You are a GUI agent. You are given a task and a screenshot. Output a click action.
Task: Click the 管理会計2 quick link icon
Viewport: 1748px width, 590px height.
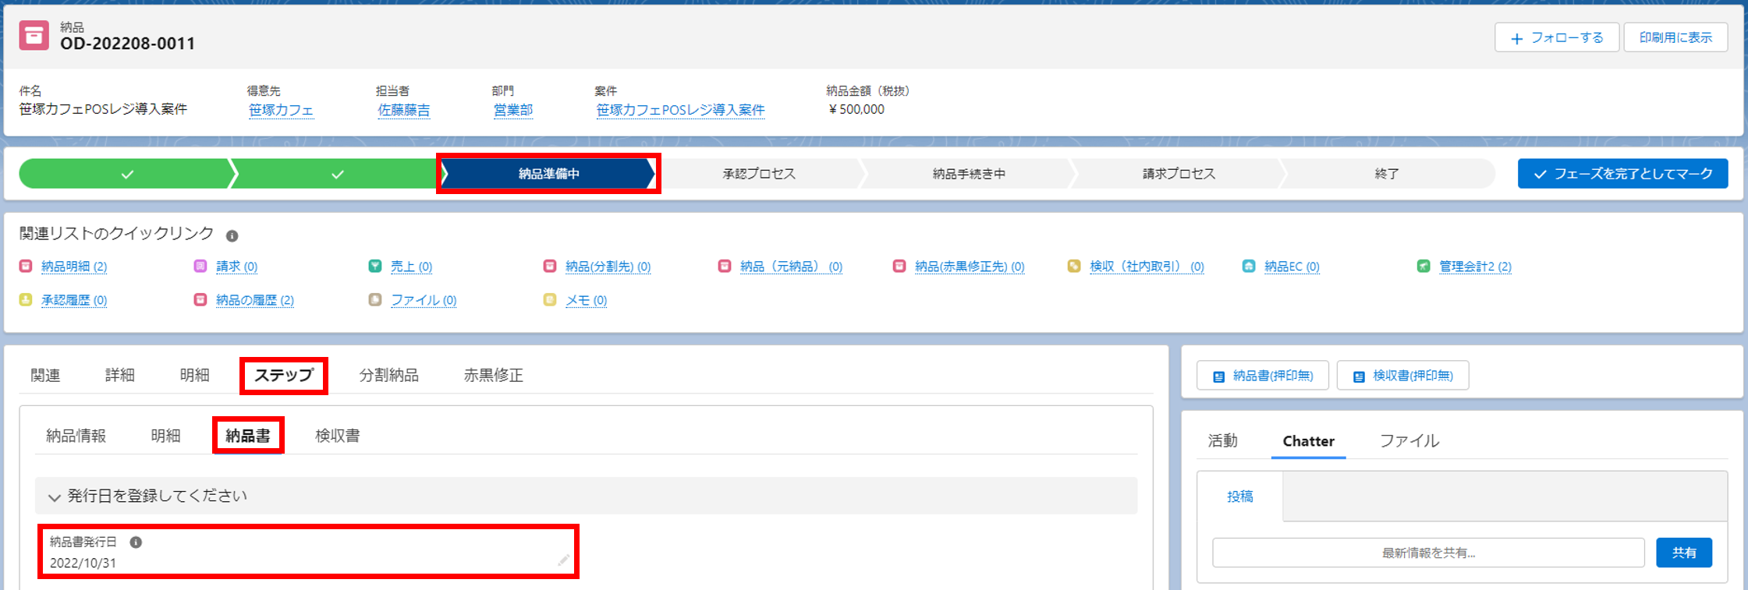click(1424, 267)
